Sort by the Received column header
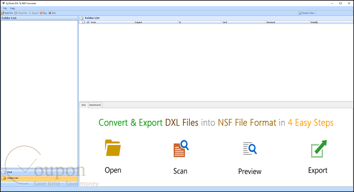Image resolution: width=354 pixels, height=192 pixels. pyautogui.click(x=288, y=22)
